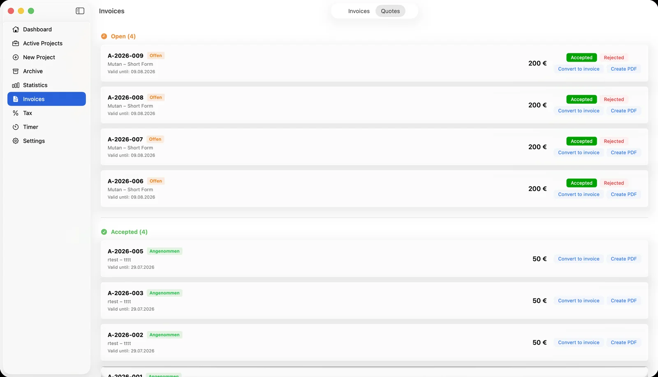Click the Angenommen badge on A-2026-002
The height and width of the screenshot is (377, 658).
pos(164,335)
